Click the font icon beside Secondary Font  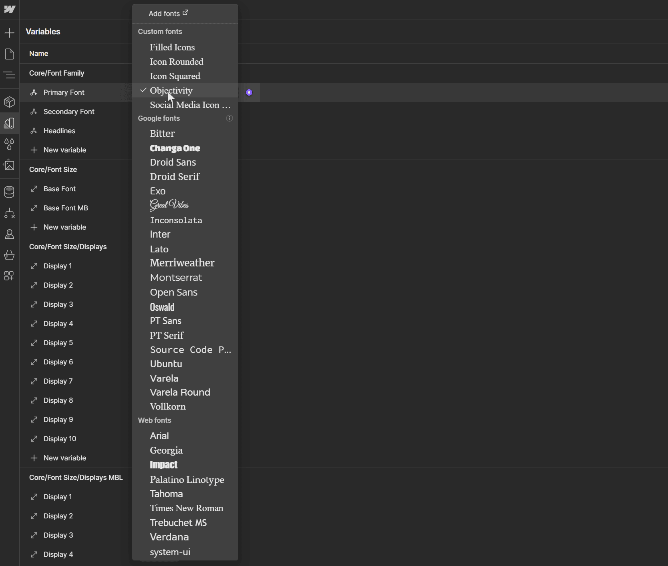(x=34, y=112)
